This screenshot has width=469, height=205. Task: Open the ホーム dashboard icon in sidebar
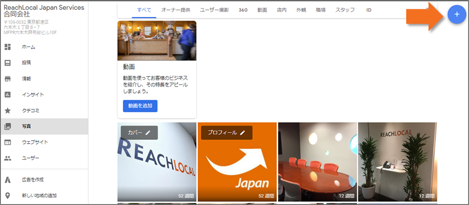tap(8, 47)
